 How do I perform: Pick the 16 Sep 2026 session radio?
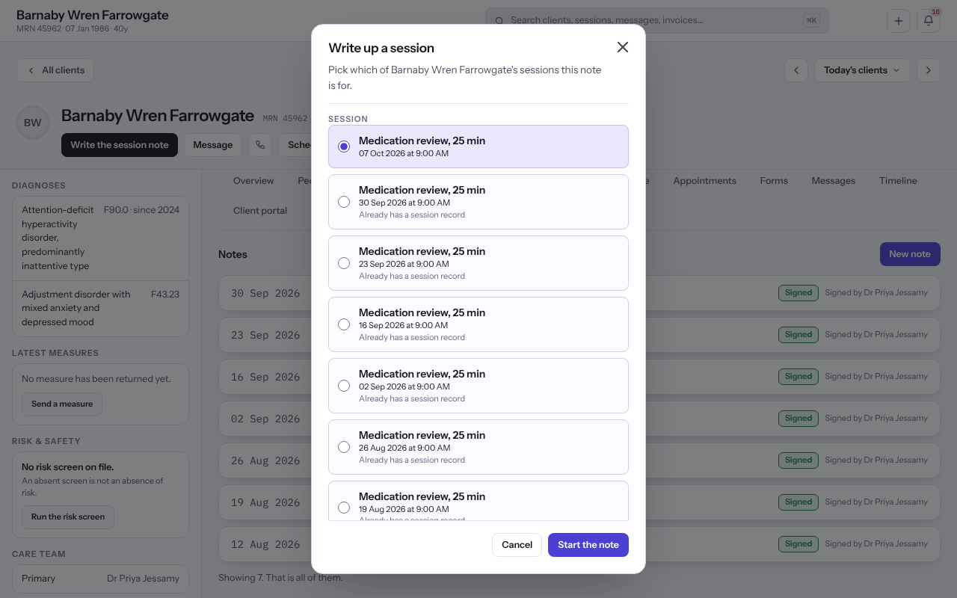pos(344,324)
